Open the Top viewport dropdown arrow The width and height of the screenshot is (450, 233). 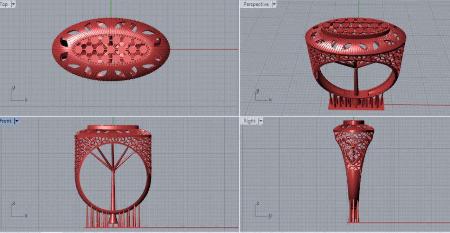click(13, 4)
